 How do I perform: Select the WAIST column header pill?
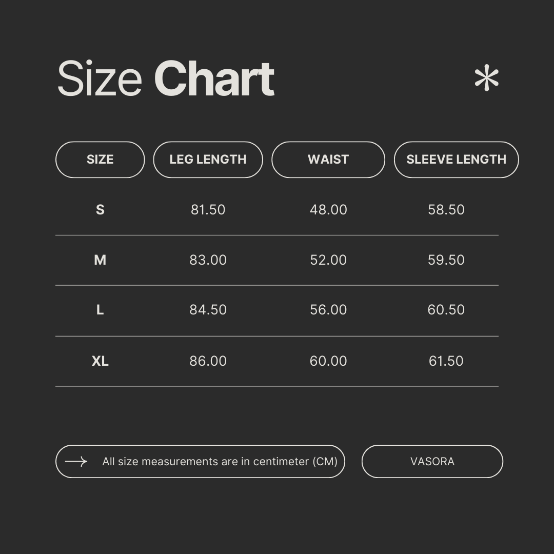(x=328, y=160)
